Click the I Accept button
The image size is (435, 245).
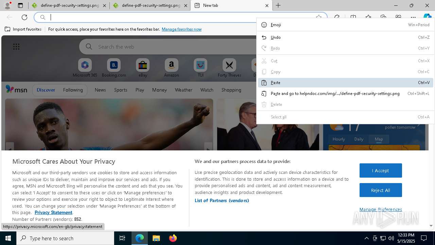tap(381, 170)
